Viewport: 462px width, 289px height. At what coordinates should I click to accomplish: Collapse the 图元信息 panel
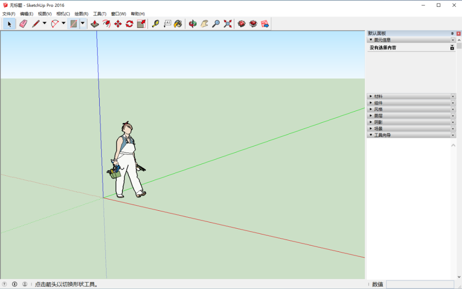pos(370,40)
